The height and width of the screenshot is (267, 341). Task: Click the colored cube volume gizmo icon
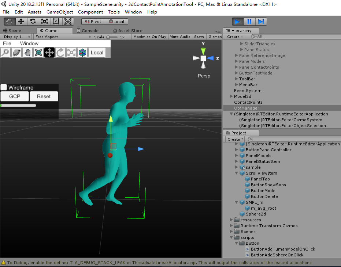coord(82,53)
